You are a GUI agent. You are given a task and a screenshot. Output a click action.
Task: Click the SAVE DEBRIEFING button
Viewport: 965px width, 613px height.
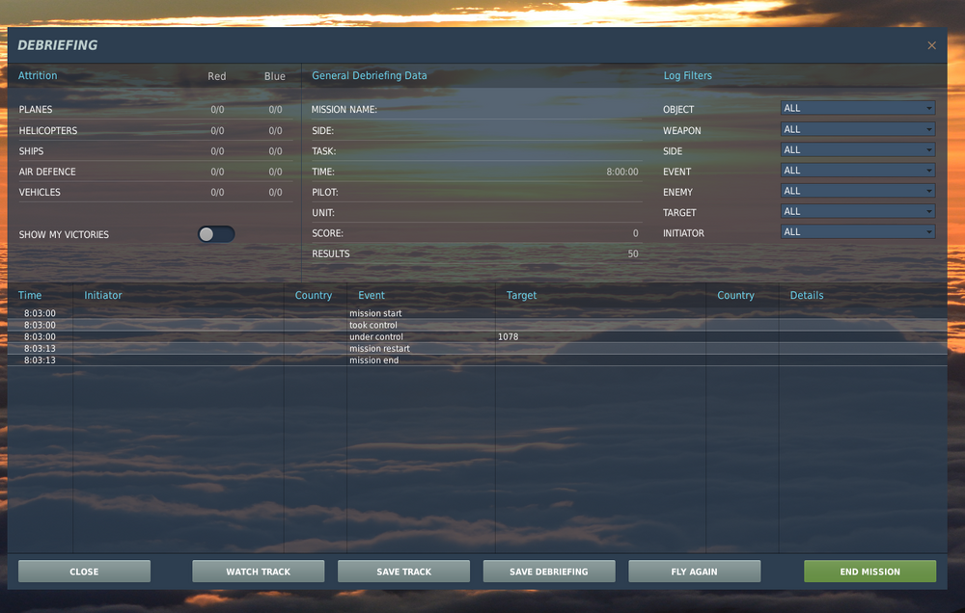point(549,572)
